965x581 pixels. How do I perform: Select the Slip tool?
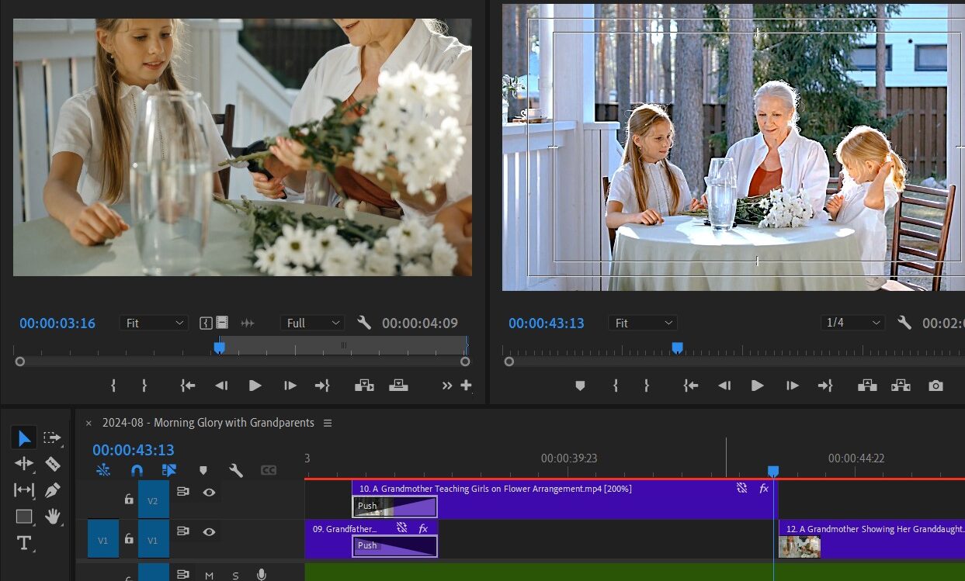tap(24, 490)
